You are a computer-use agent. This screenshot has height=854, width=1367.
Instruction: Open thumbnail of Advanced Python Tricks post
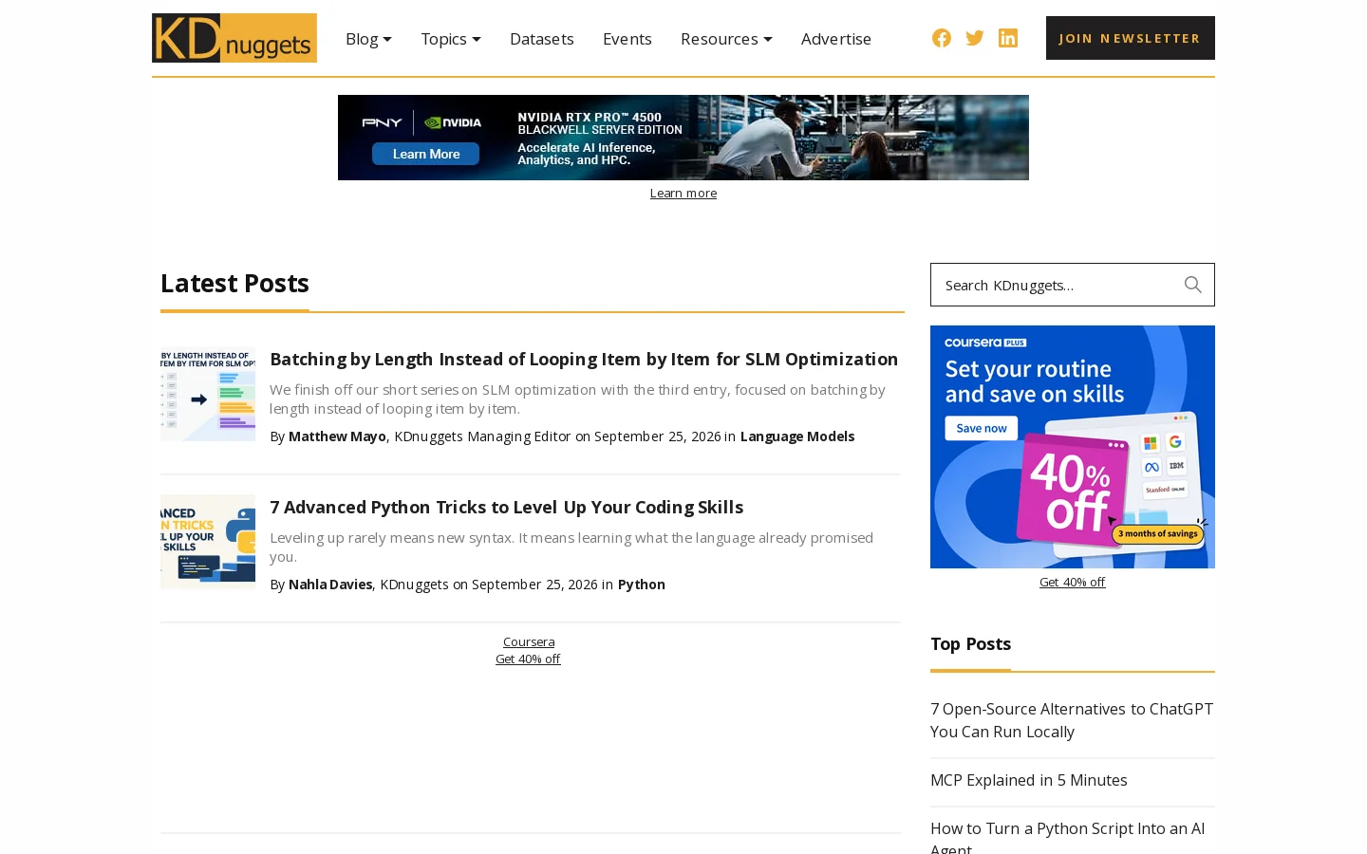pos(208,542)
